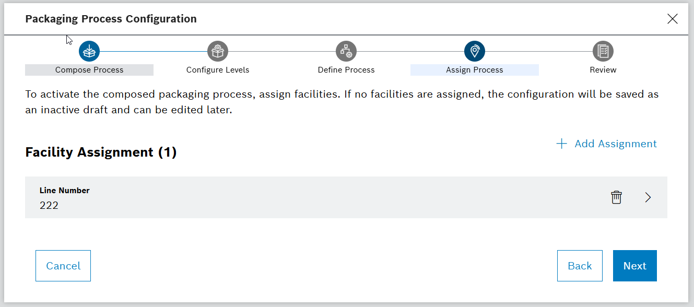Click the Assign Process location pin icon
This screenshot has width=694, height=307.
474,51
